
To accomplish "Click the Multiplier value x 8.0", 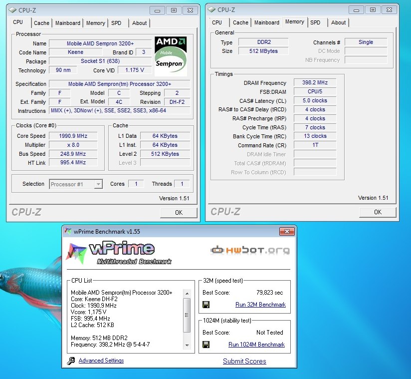I will 73,145.
